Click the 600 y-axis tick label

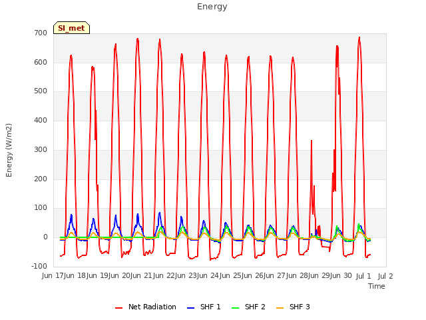[x=41, y=62]
